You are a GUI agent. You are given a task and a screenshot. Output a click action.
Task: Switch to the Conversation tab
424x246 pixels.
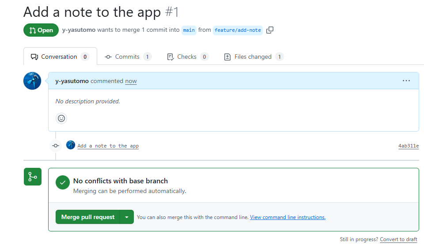[x=60, y=57]
